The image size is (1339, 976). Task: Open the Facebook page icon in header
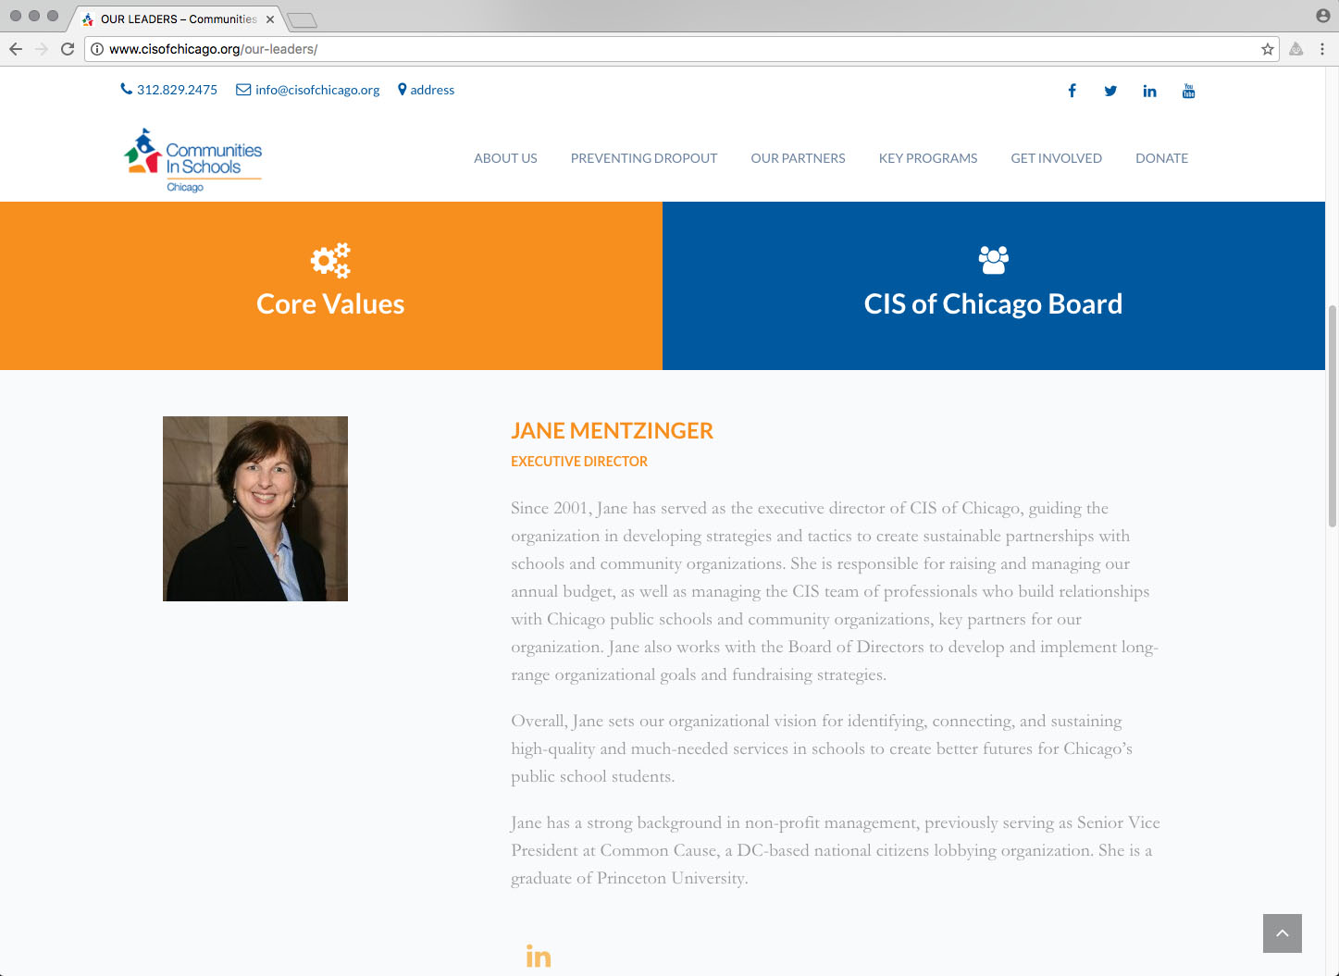click(x=1072, y=91)
